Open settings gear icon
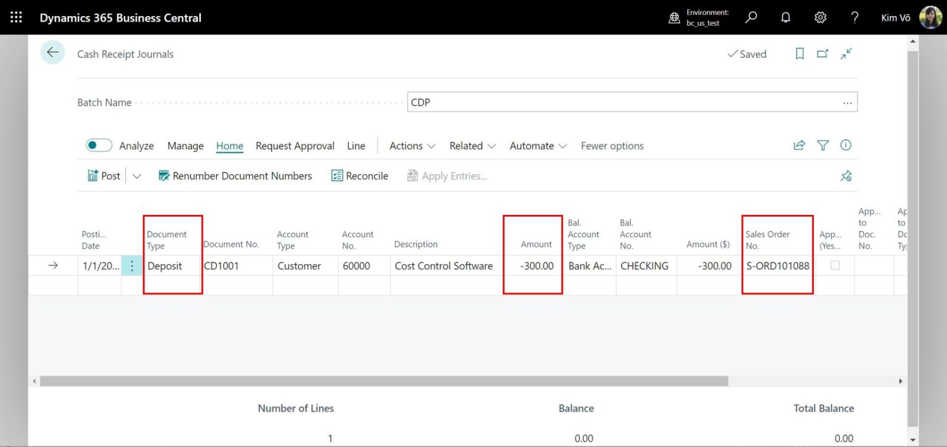947x447 pixels. pos(820,17)
